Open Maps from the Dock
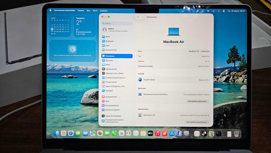Image resolution: width=271 pixels, height=153 pixels. pos(93,133)
